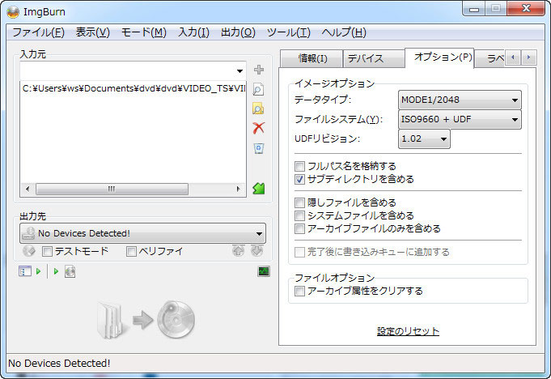Open the ツール(T) menu
This screenshot has width=551, height=379.
click(289, 32)
